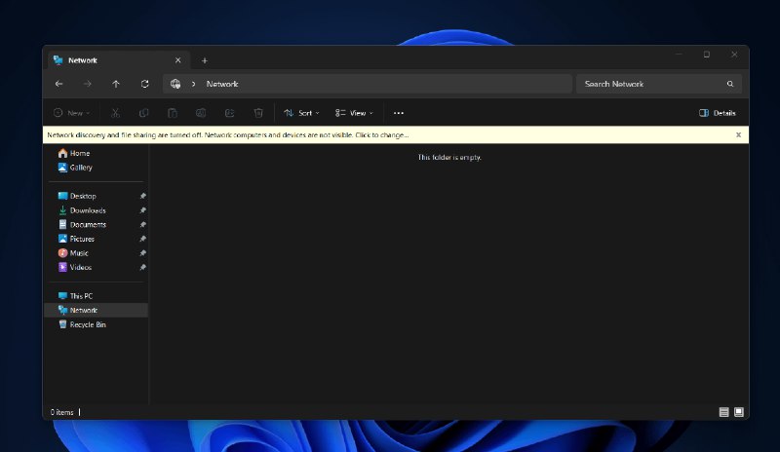Viewport: 780px width, 452px height.
Task: Click the Delete trash icon
Action: (x=258, y=113)
